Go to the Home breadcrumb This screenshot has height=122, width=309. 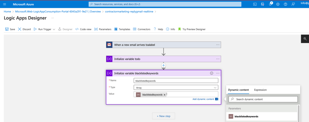click(7, 12)
